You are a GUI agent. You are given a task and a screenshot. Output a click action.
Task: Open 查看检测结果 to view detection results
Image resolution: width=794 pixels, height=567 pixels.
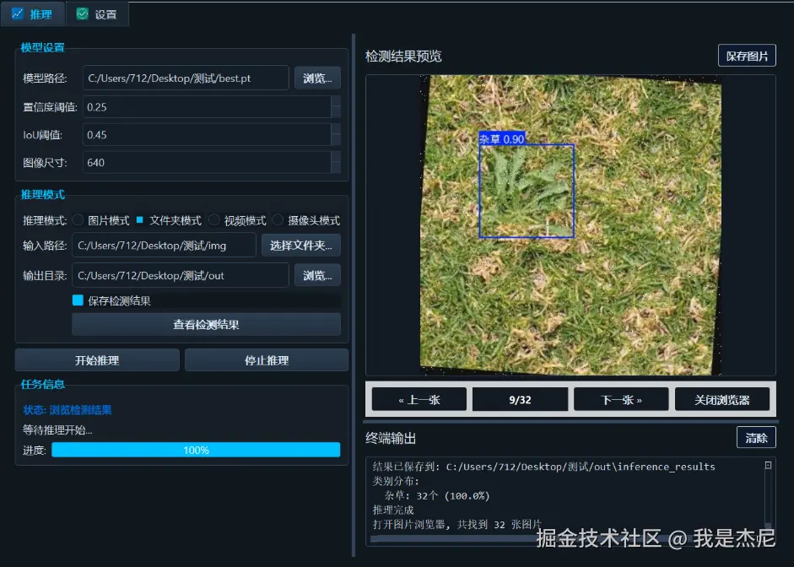click(206, 325)
